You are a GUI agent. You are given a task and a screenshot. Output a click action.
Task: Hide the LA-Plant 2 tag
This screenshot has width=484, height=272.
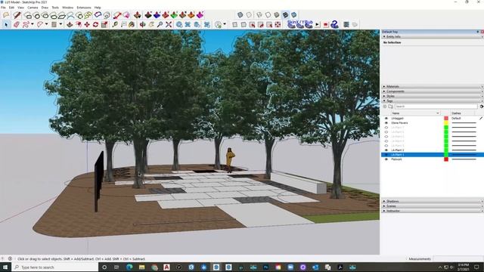tap(386, 150)
